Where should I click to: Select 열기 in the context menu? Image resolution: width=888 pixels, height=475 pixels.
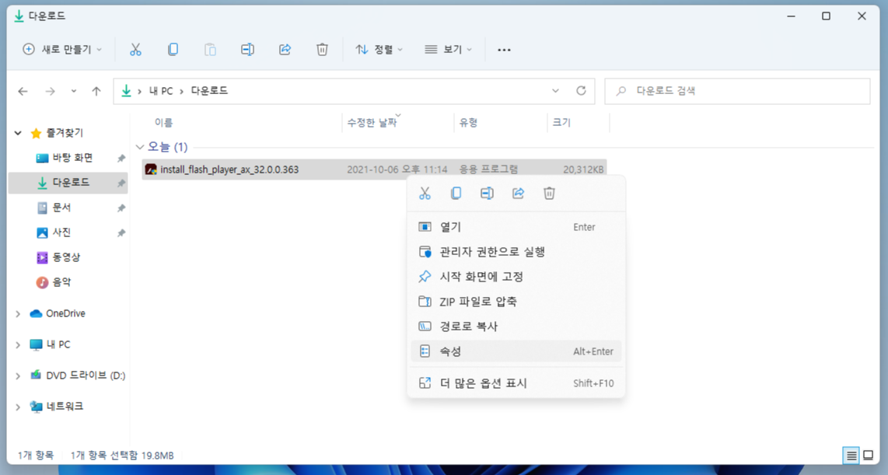point(516,227)
